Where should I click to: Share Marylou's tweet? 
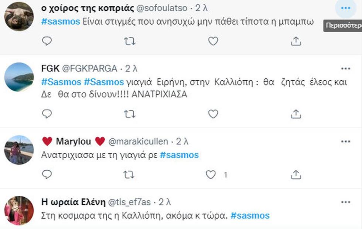coord(296,174)
